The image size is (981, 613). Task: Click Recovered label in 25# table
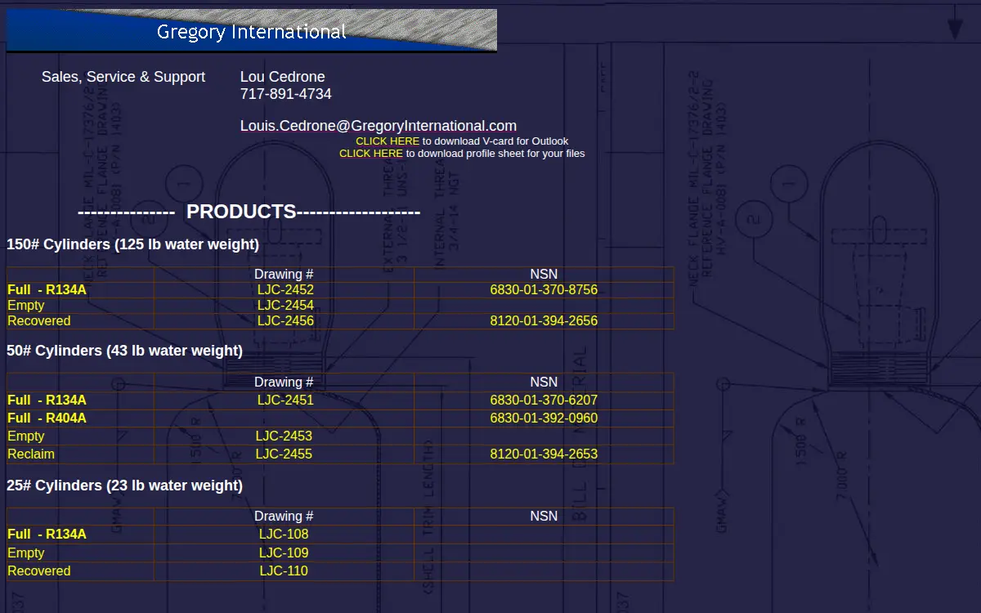tap(39, 571)
